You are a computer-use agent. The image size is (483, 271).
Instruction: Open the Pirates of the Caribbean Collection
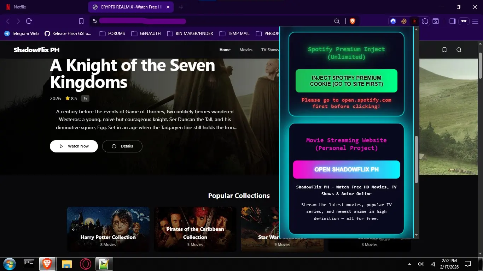195,229
